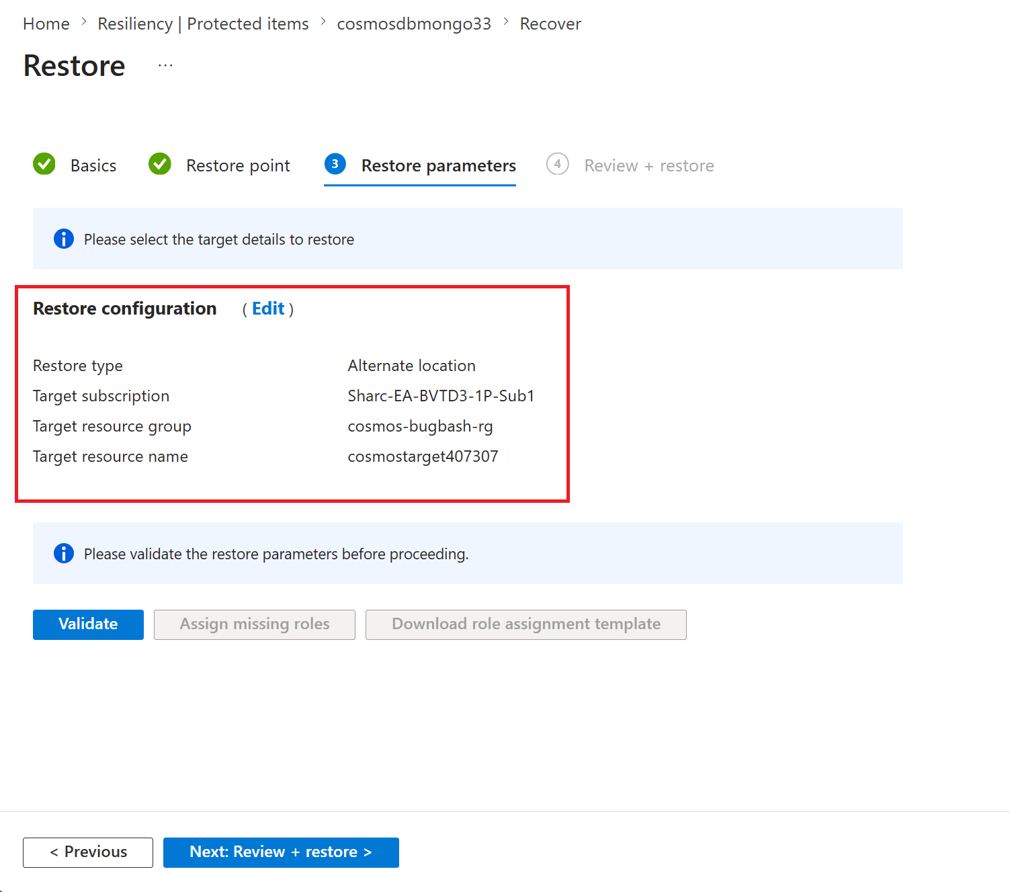This screenshot has height=892, width=1010.
Task: Click 'Please validate the restore parameters' message
Action: [x=276, y=554]
